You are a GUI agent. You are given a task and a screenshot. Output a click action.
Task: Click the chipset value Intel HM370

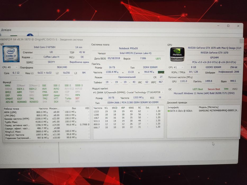pos(136,53)
